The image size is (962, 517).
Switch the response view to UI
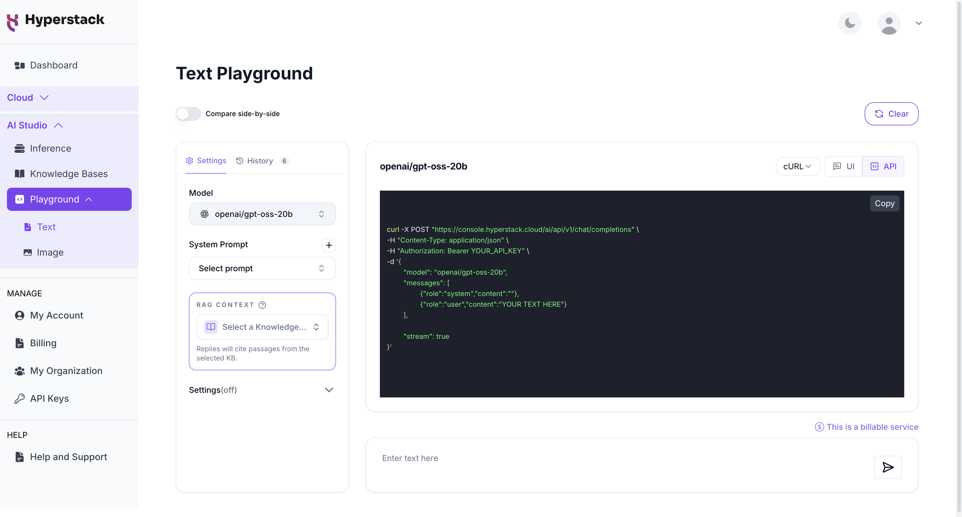tap(843, 166)
